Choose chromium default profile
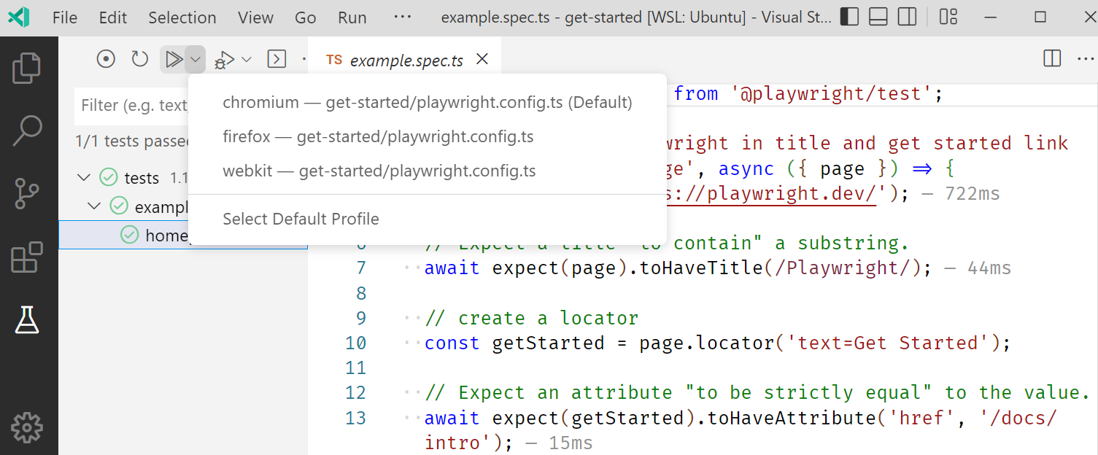Image resolution: width=1098 pixels, height=455 pixels. [428, 103]
